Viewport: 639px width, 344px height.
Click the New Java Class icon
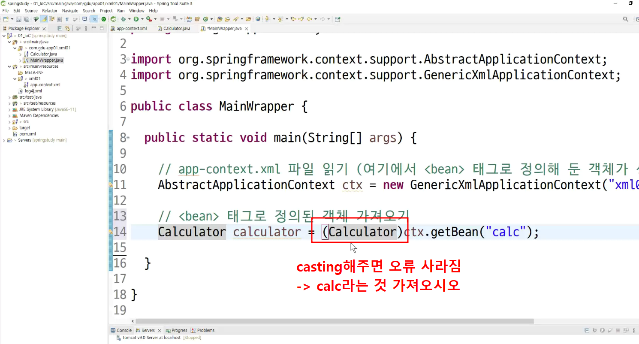click(x=205, y=19)
